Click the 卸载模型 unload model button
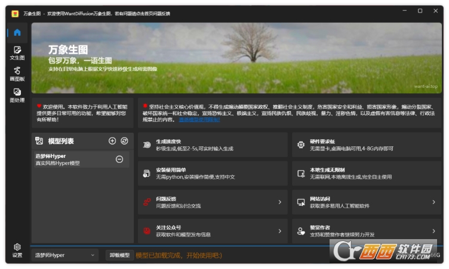449x269 pixels. (x=119, y=255)
